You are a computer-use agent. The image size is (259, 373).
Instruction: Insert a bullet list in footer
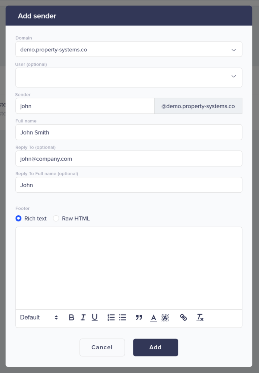[123, 317]
